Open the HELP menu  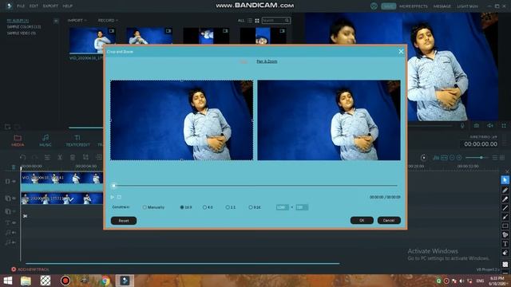click(x=67, y=6)
